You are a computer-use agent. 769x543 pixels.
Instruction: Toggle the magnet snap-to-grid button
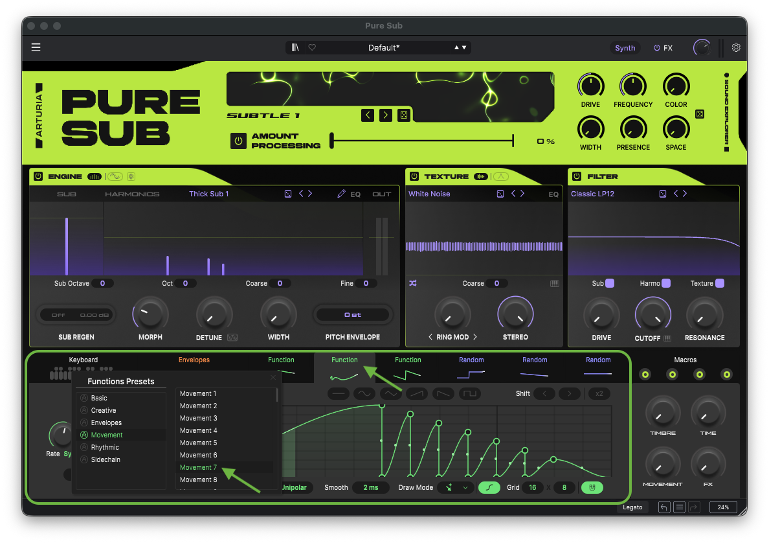click(592, 487)
